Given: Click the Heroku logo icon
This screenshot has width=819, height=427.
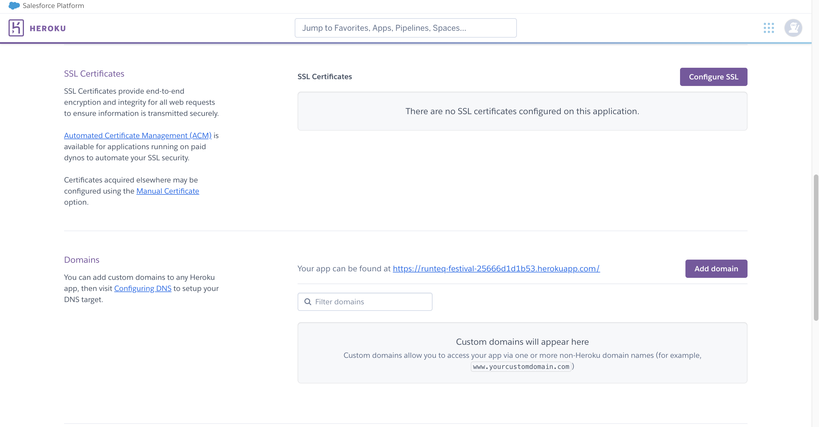Looking at the screenshot, I should pyautogui.click(x=16, y=28).
